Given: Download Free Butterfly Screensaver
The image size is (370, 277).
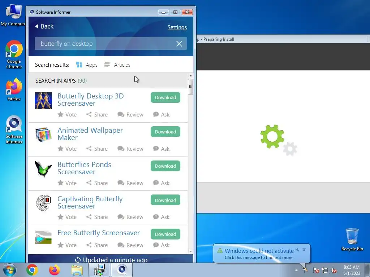Looking at the screenshot, I should (x=165, y=234).
